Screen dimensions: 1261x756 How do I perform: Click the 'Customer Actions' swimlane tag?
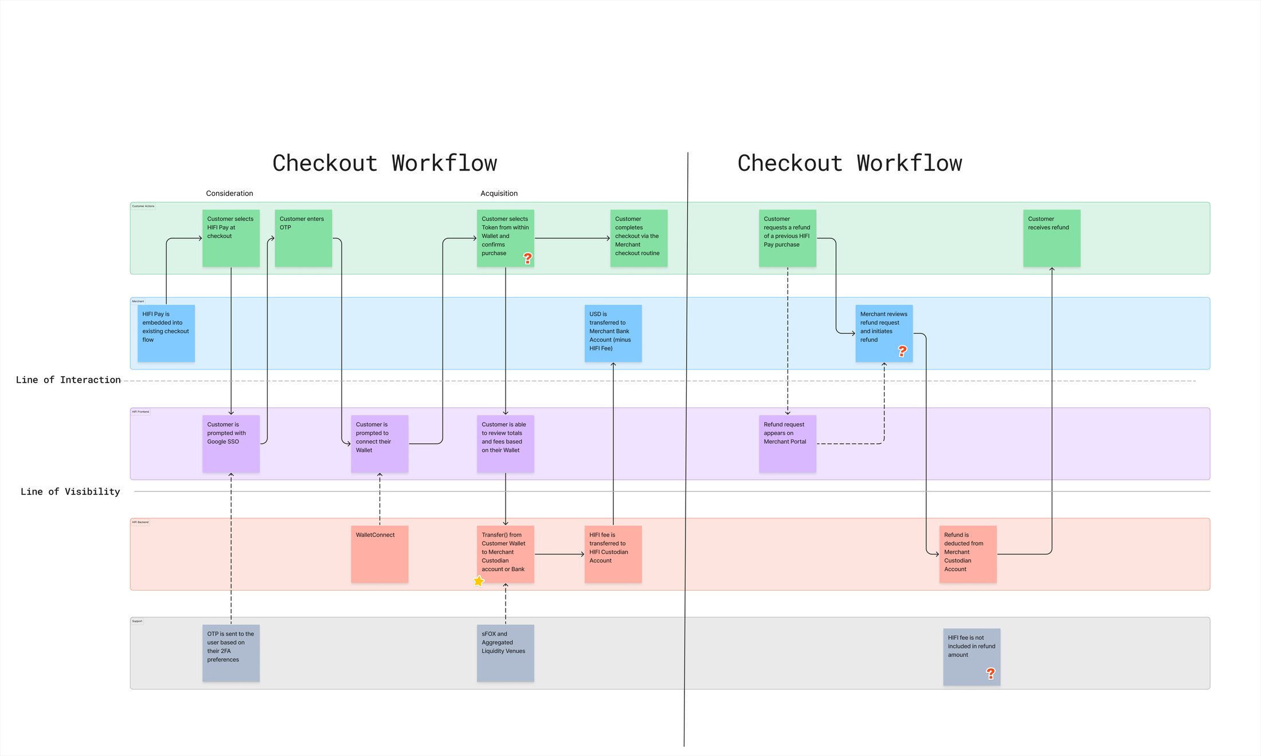click(x=143, y=206)
